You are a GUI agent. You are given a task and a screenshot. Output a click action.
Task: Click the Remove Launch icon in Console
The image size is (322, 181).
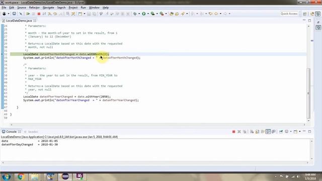point(239,132)
